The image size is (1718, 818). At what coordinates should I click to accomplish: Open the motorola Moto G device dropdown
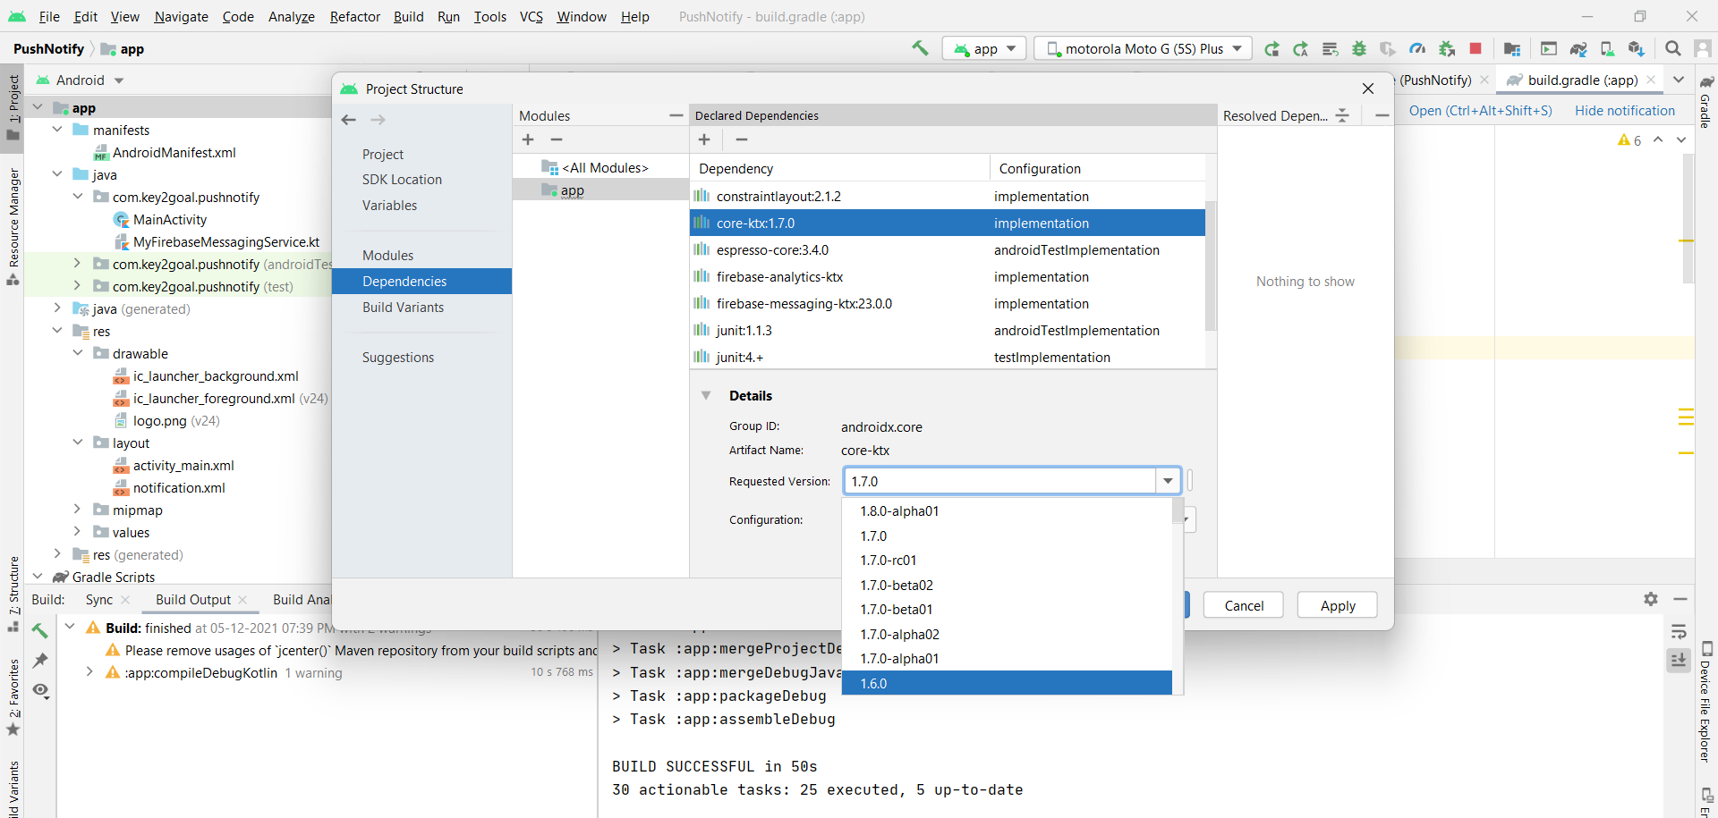[x=1143, y=49]
